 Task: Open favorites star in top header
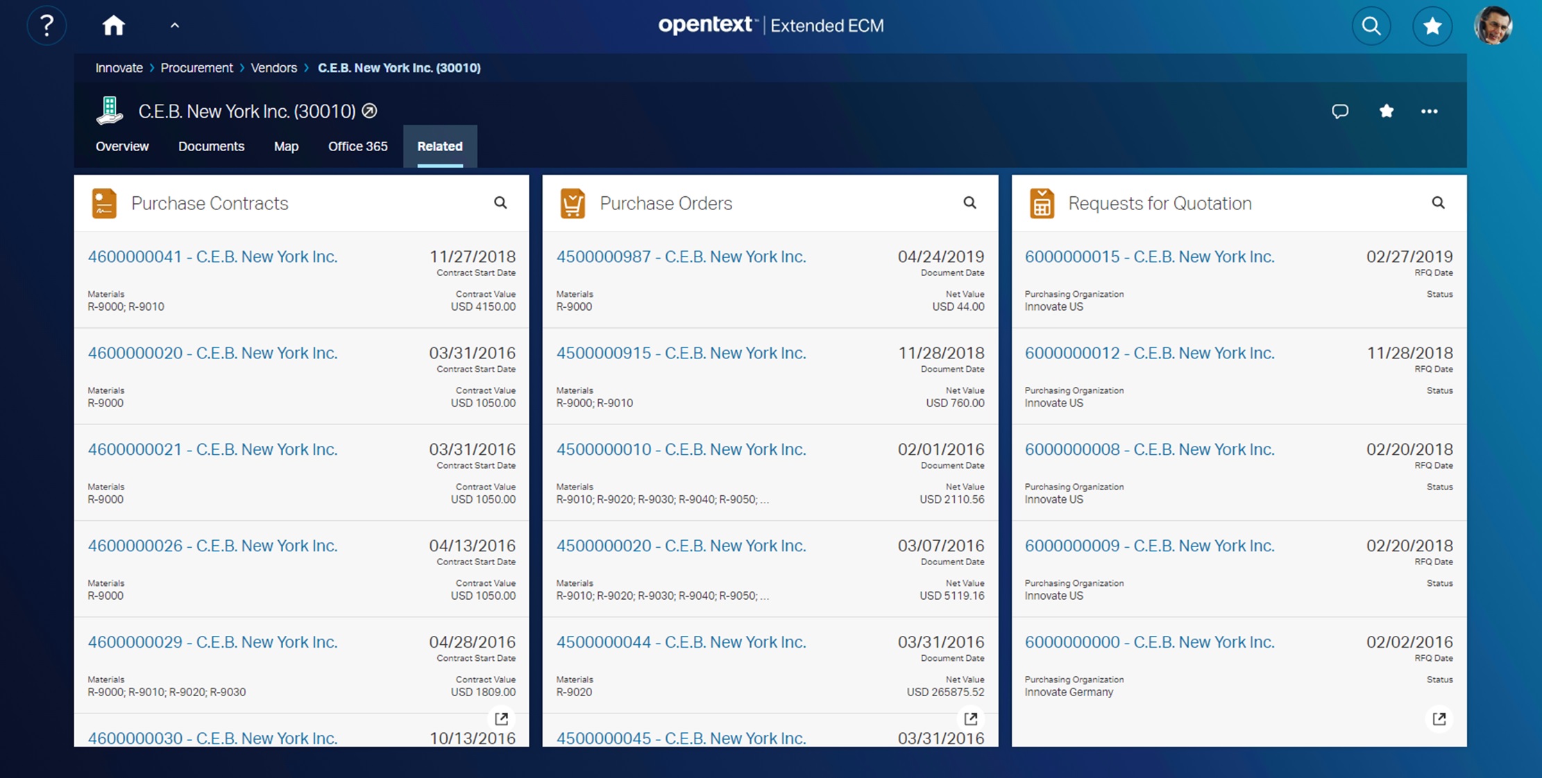click(x=1432, y=26)
